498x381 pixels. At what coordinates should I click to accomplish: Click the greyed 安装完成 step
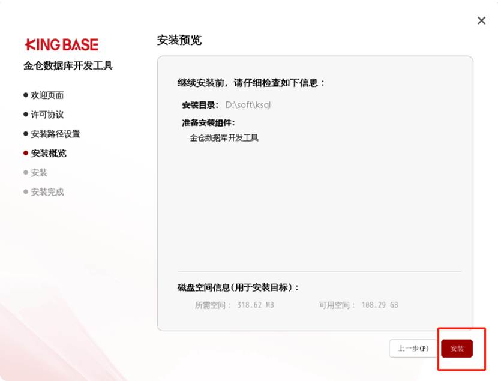[x=47, y=192]
